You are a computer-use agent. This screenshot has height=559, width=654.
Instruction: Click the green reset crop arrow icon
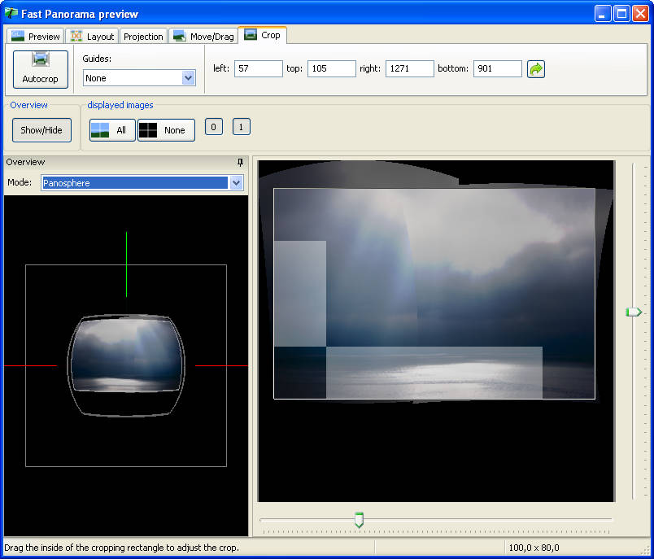[x=535, y=69]
